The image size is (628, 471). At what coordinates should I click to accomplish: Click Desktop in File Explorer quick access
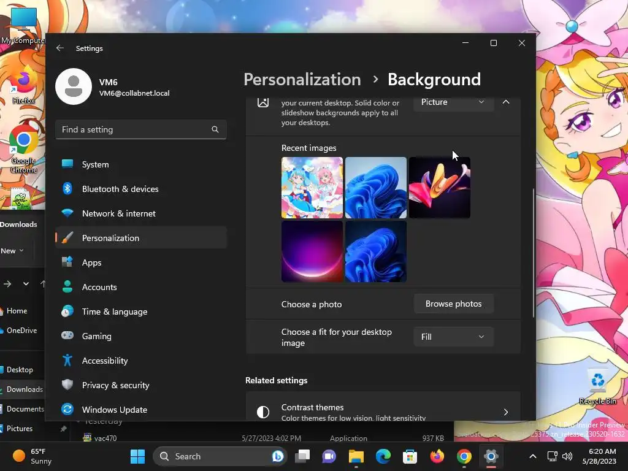coord(20,370)
